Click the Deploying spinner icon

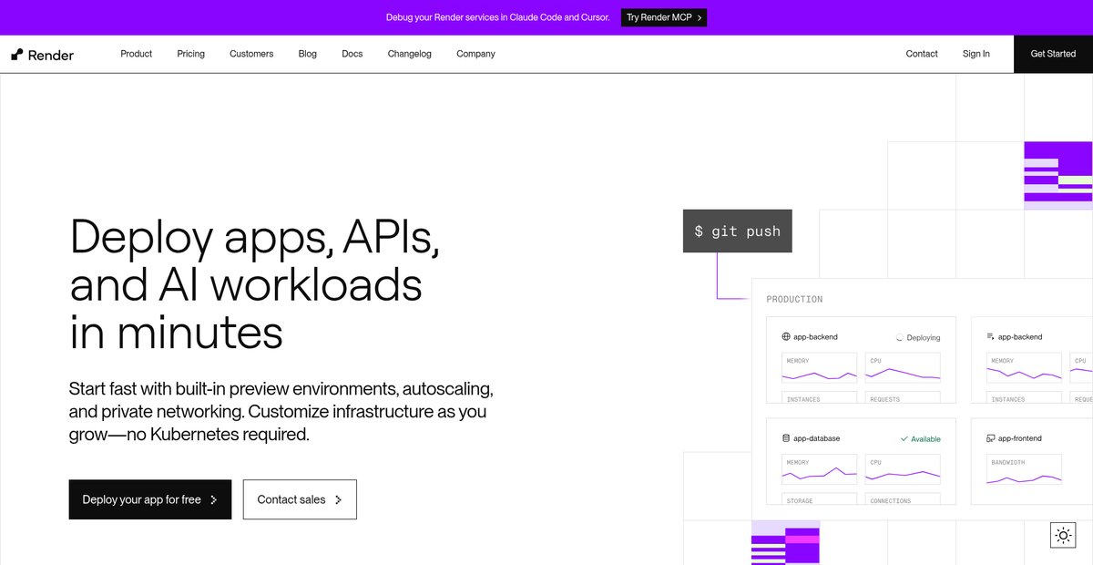[900, 337]
